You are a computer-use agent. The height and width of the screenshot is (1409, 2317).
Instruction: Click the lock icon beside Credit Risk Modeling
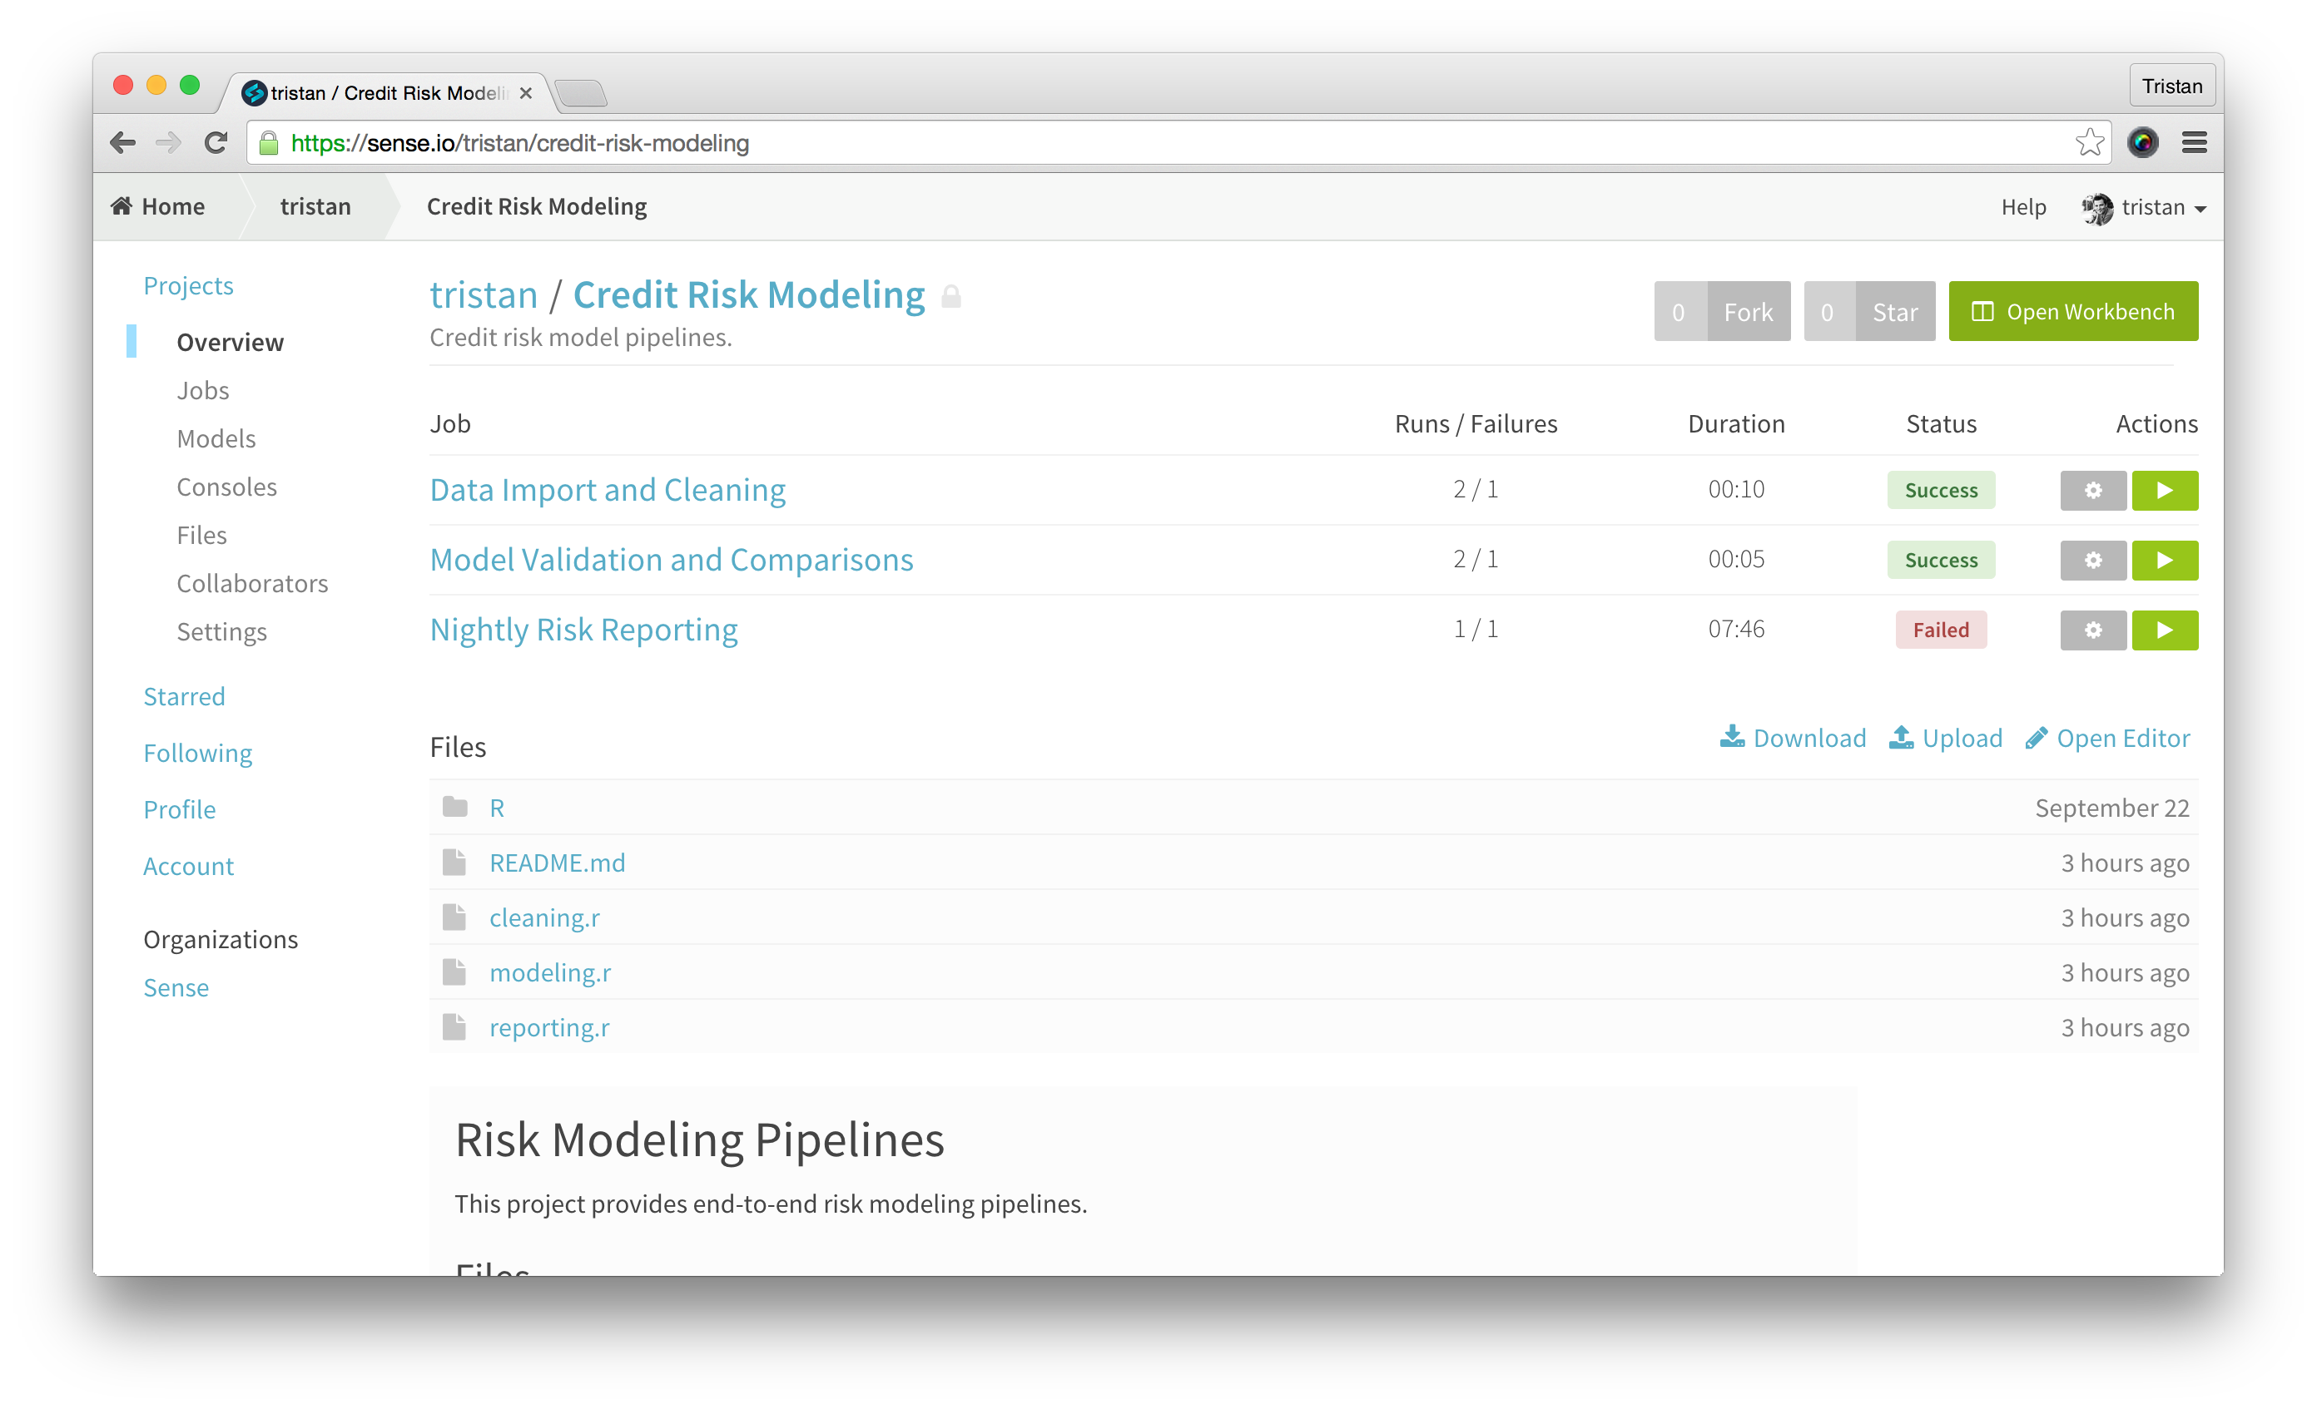click(x=951, y=296)
